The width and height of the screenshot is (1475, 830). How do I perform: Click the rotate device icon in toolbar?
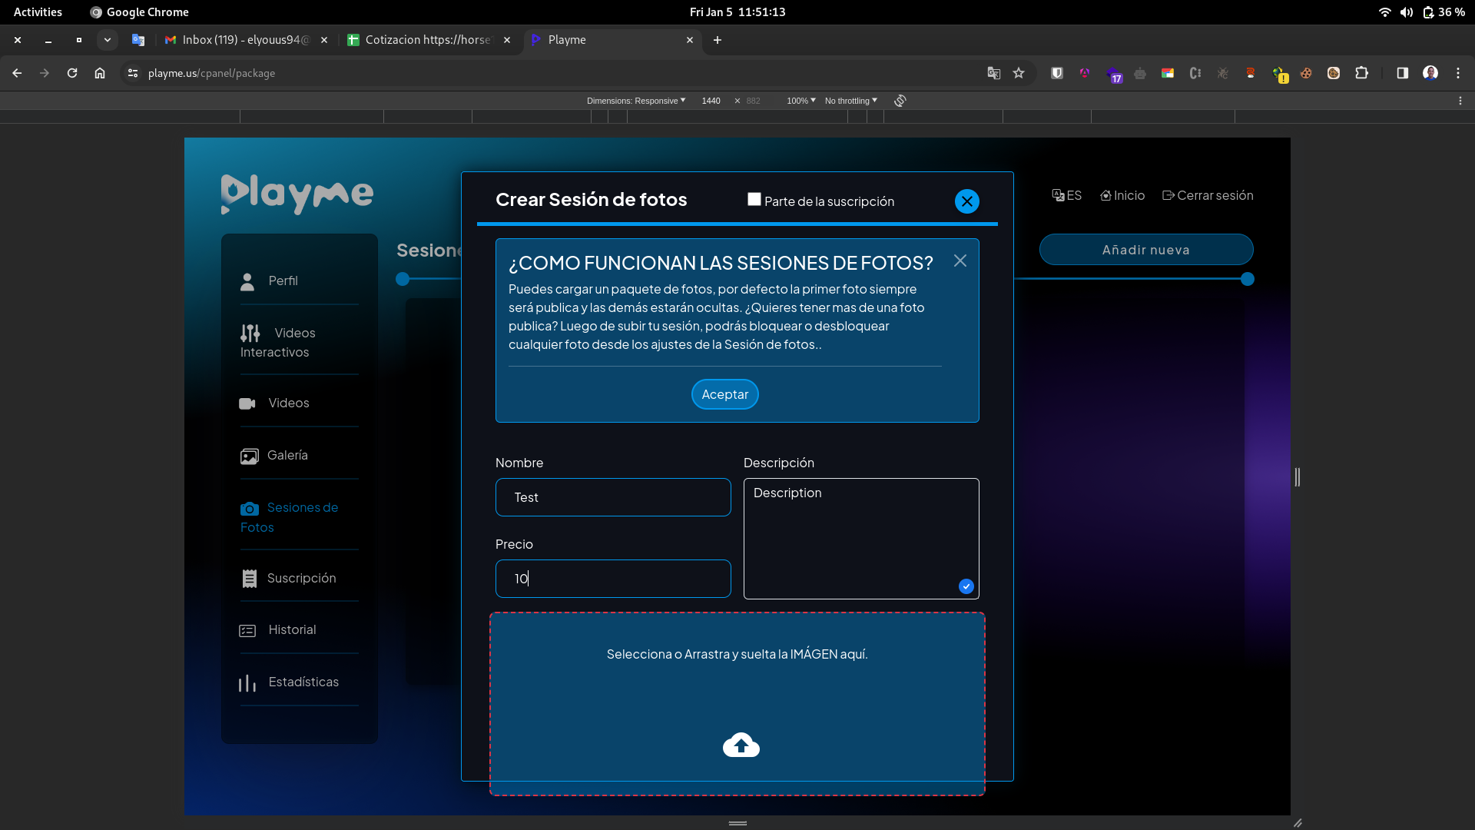[x=900, y=101]
